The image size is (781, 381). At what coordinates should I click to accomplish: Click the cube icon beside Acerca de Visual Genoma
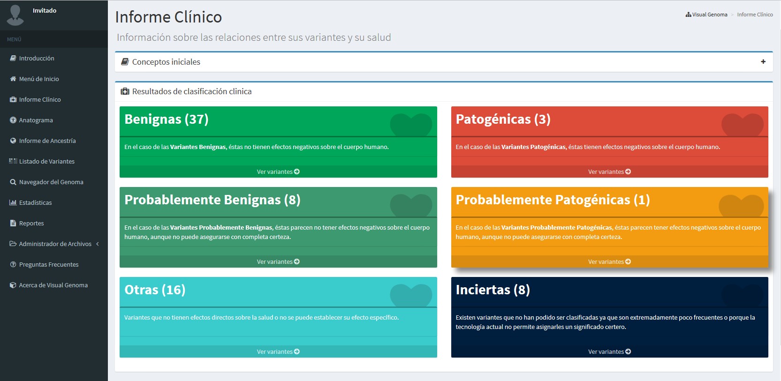(13, 285)
